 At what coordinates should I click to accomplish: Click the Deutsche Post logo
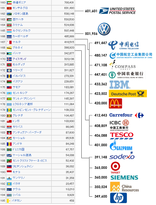(128, 94)
